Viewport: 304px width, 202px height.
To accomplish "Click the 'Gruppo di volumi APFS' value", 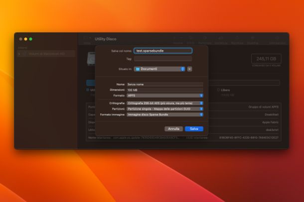I will click(x=263, y=107).
